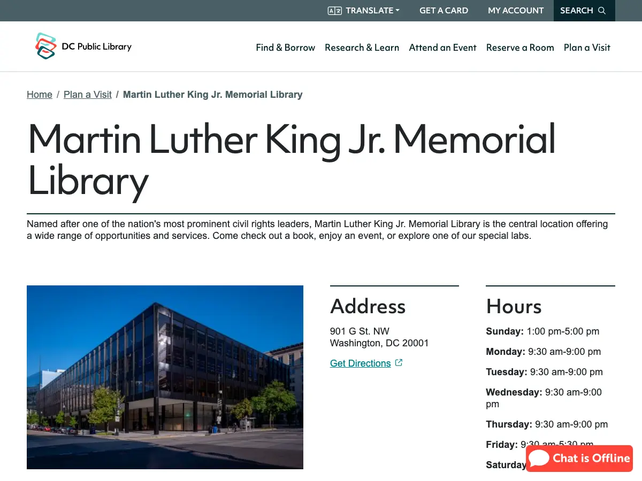Click Wednesday hours row
The image size is (642, 481).
[544, 398]
